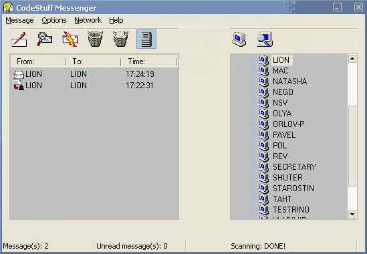Click the empty wastebasket delete icon
367x254 pixels.
(96, 39)
